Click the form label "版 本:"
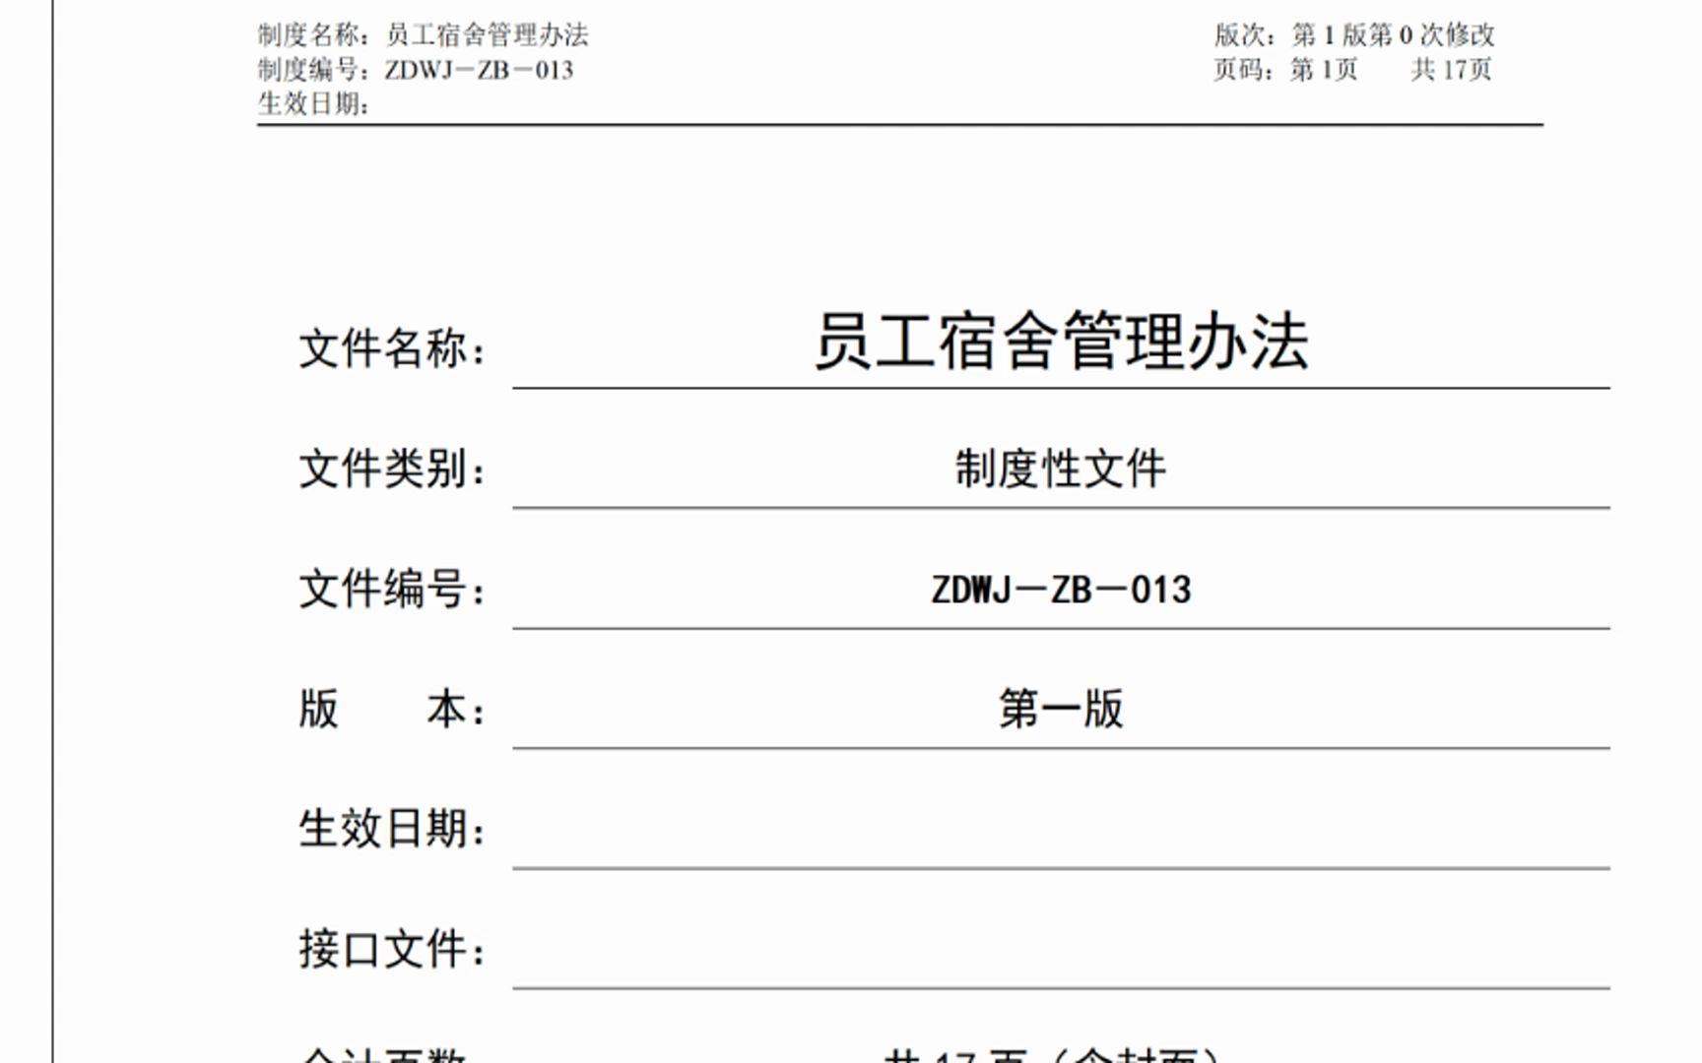1702x1063 pixels. (393, 709)
